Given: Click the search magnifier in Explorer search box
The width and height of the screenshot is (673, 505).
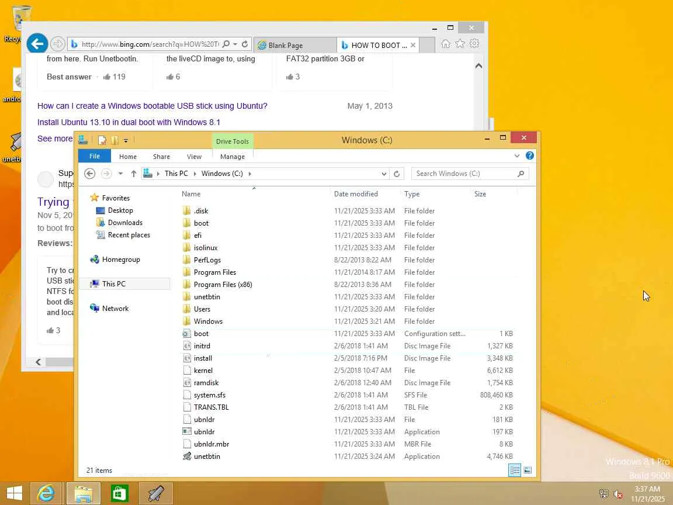Looking at the screenshot, I should tap(521, 174).
